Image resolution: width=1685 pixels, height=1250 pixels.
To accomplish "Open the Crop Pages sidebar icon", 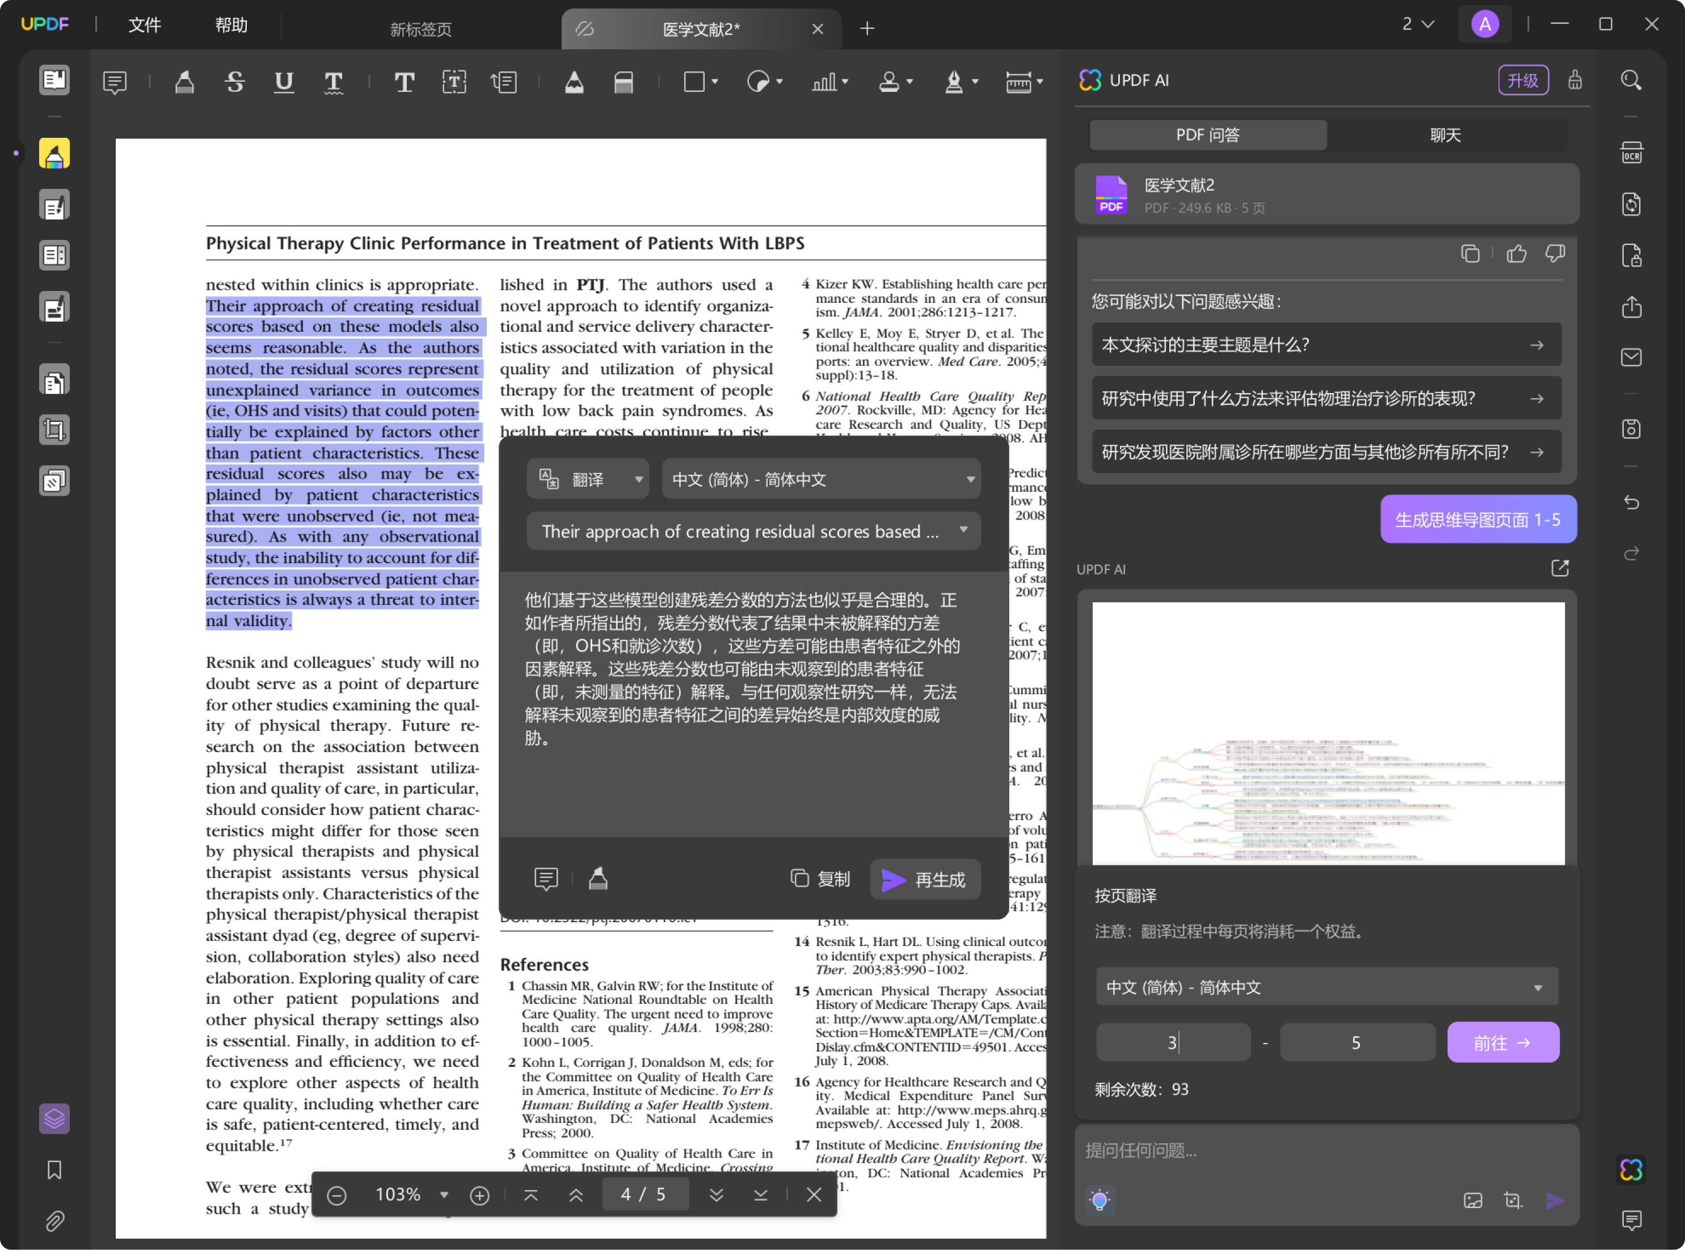I will (54, 430).
